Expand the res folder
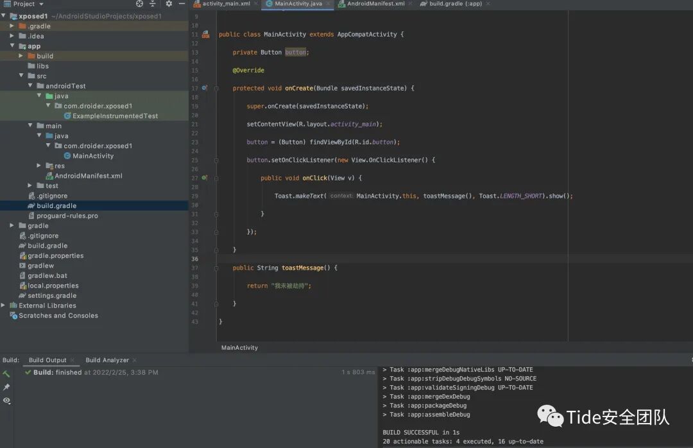 tap(39, 166)
